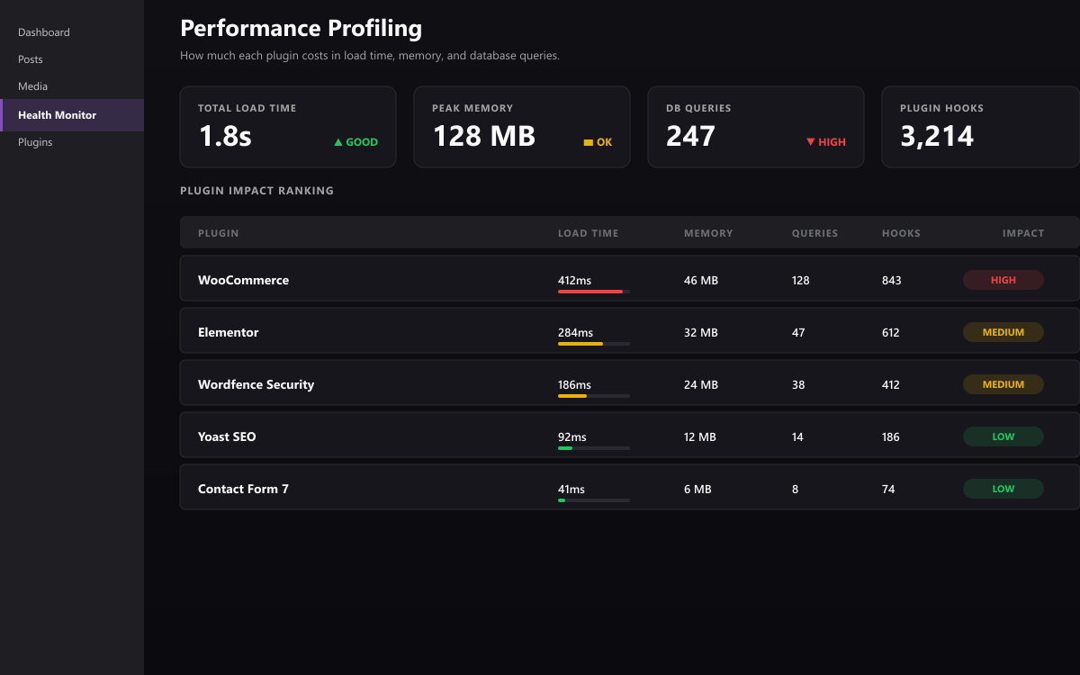Click the green GOOD trend indicator
The image size is (1080, 675).
(x=354, y=141)
